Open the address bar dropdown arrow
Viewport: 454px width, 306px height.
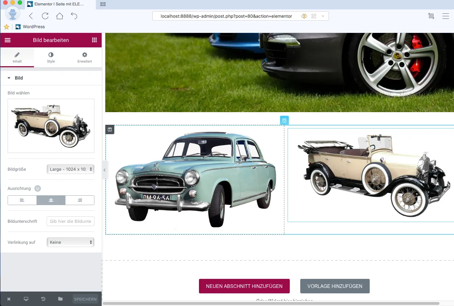(323, 16)
